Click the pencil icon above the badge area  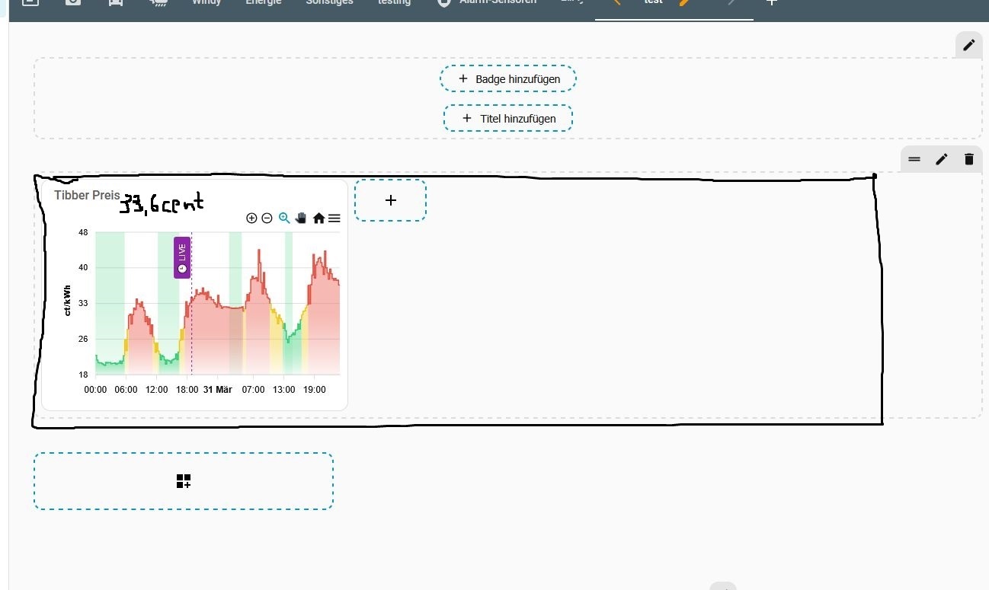(968, 45)
